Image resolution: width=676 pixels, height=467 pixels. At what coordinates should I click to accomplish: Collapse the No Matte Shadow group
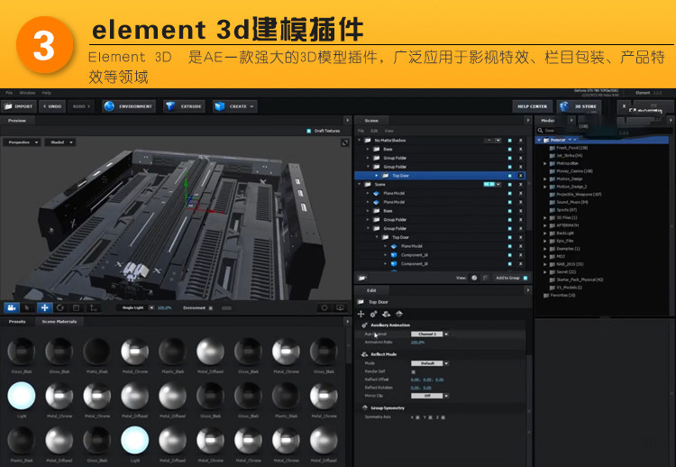pos(359,141)
